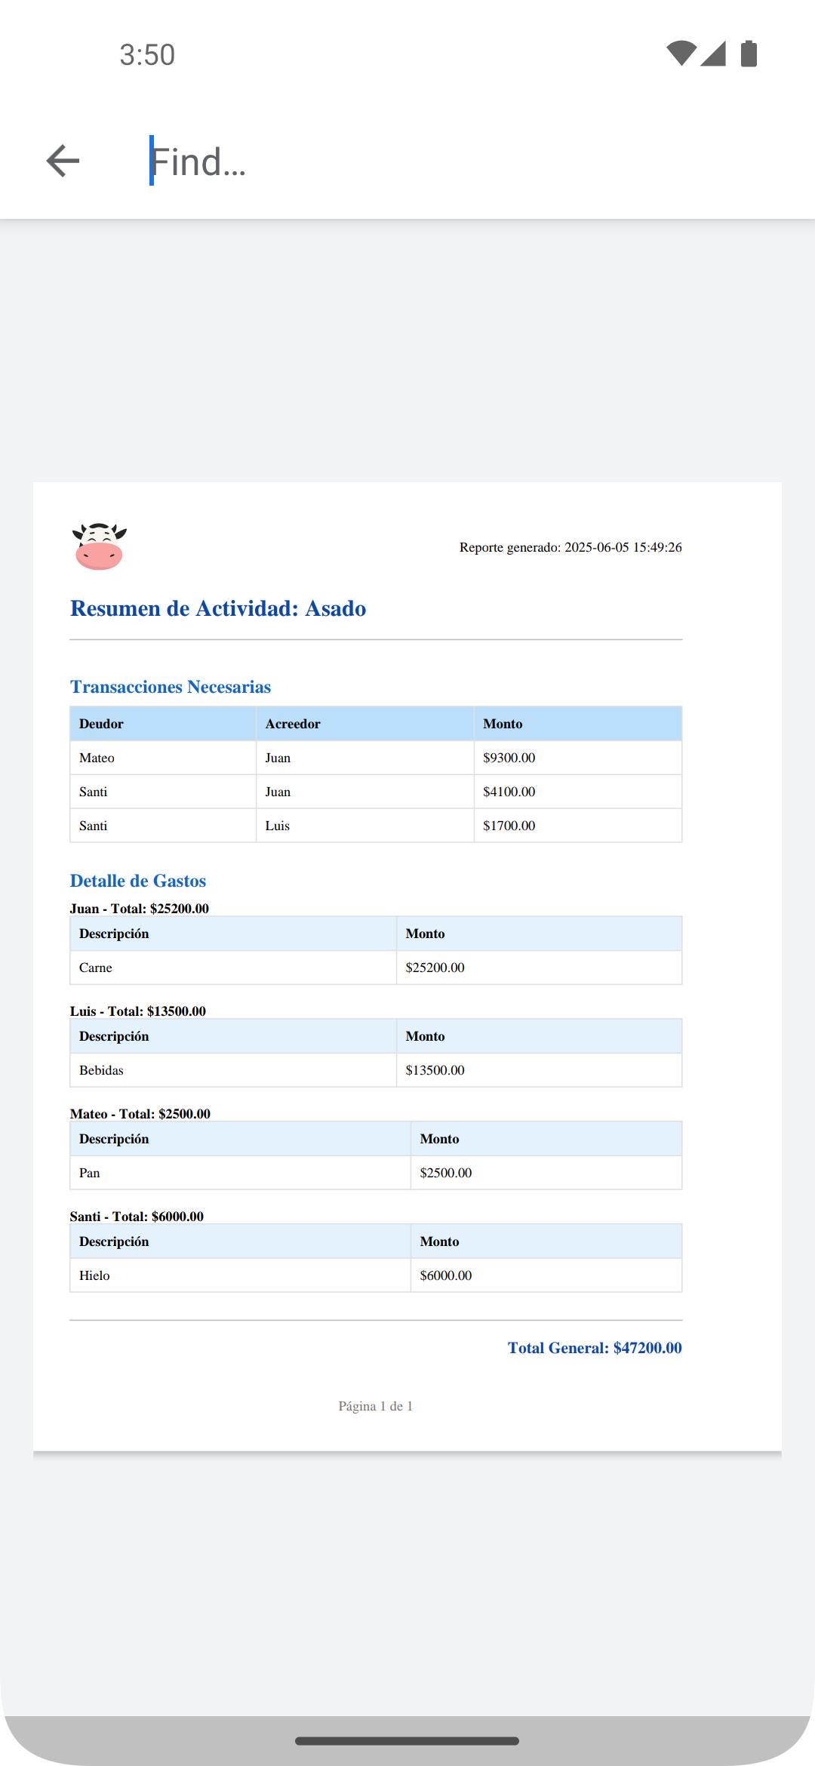Viewport: 815px width, 1766px height.
Task: Tap the back arrow in search bar
Action: click(63, 161)
